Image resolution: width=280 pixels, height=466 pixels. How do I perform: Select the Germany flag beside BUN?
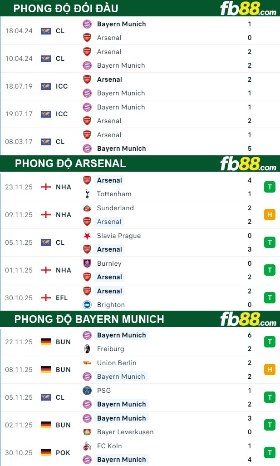[46, 342]
